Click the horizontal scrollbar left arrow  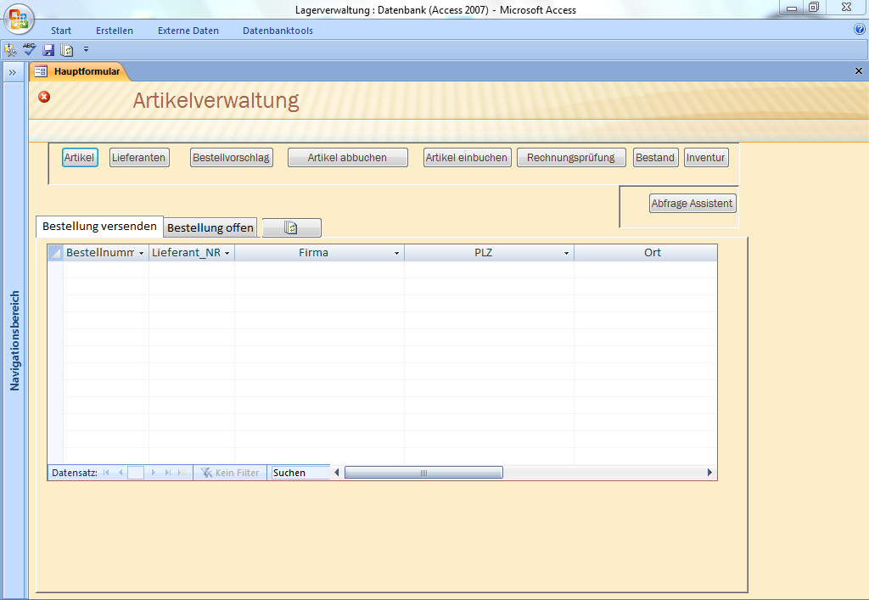tap(336, 473)
